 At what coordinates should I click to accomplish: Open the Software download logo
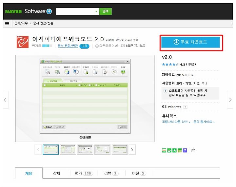coord(38,11)
